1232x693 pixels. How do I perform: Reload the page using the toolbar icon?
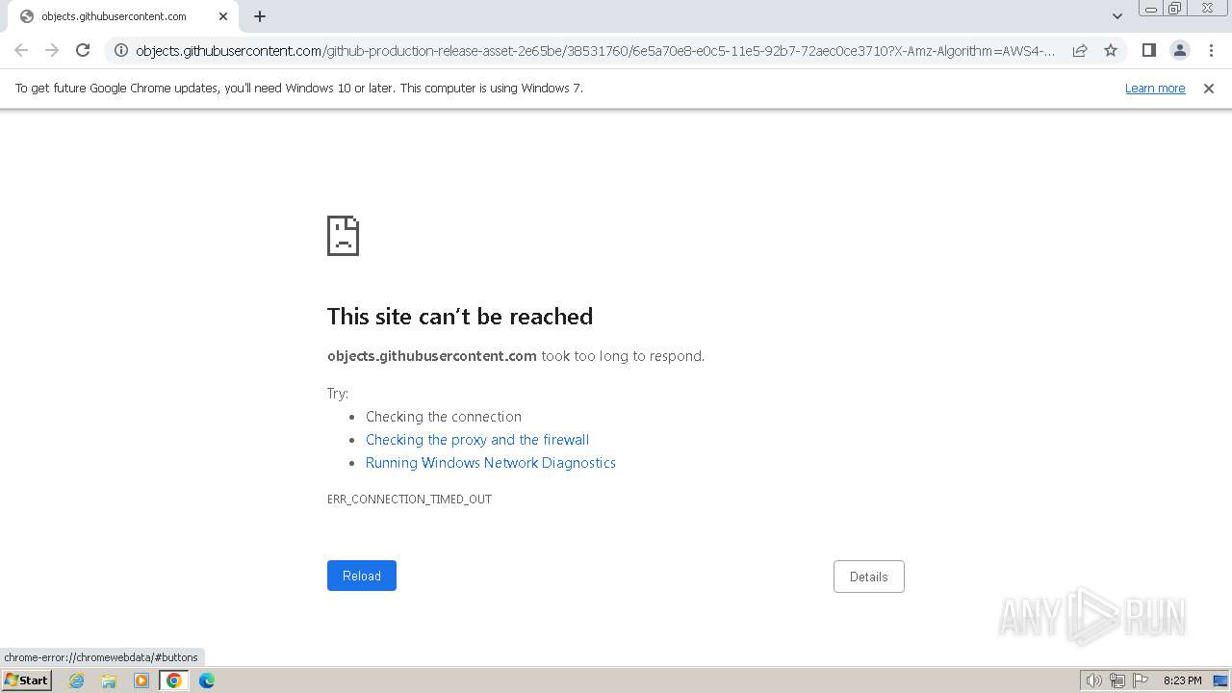click(83, 50)
